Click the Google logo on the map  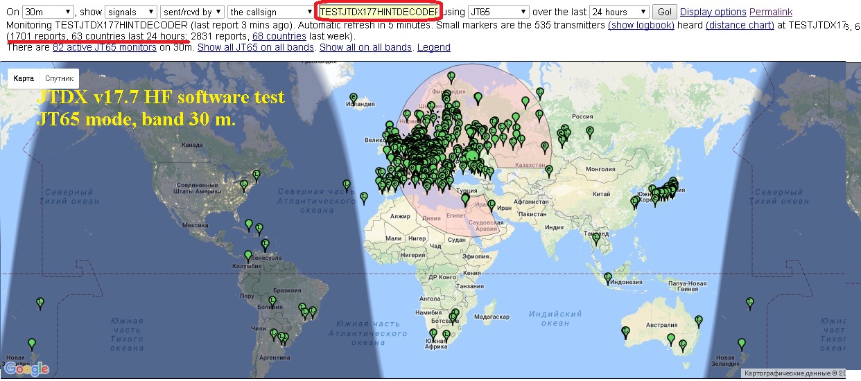coord(28,369)
